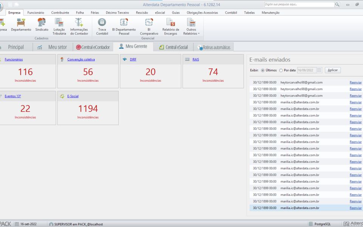Open the Obrigações Acessórias ribbon tab
The image size is (363, 227).
click(202, 13)
